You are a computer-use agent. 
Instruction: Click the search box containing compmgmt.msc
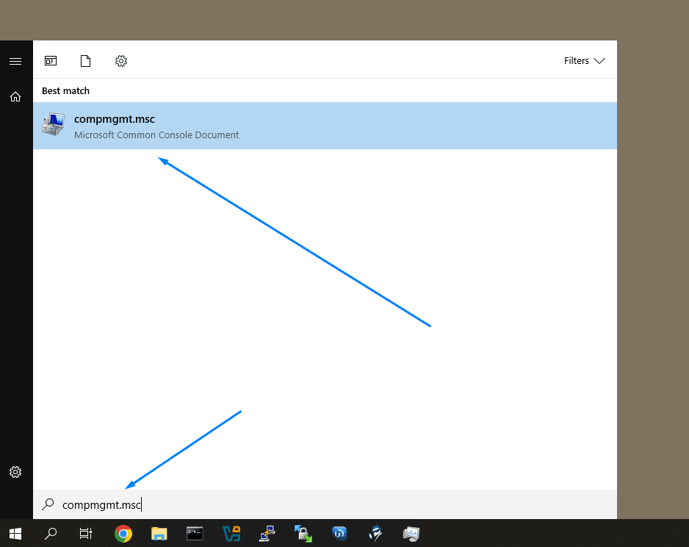pos(325,504)
